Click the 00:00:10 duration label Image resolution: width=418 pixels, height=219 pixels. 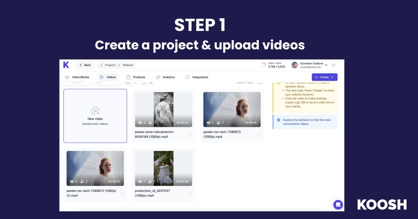[x=183, y=123]
